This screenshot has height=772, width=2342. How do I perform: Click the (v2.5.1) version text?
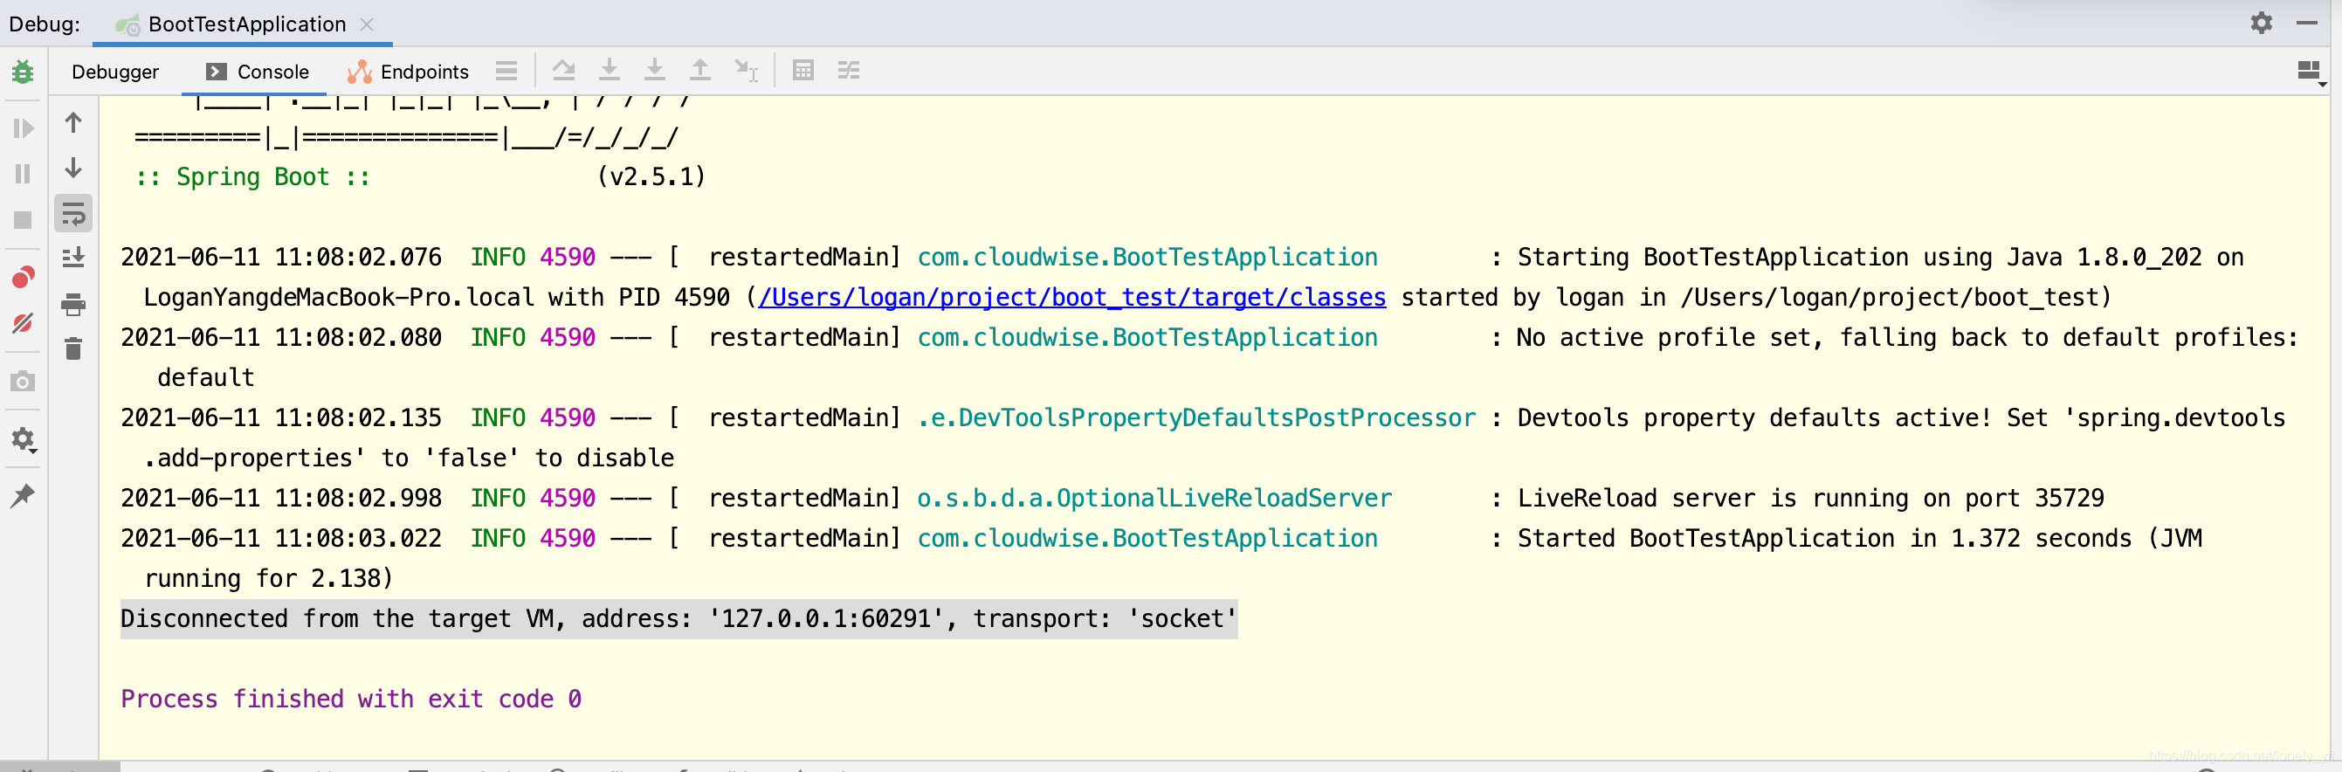[651, 176]
